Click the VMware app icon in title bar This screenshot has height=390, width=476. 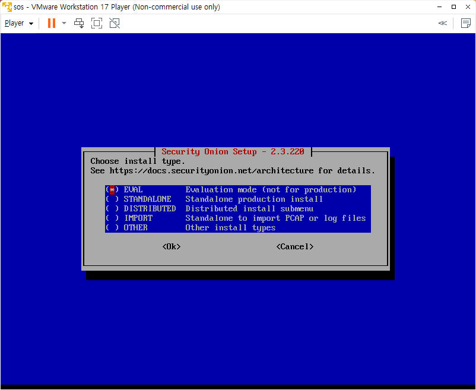(7, 7)
